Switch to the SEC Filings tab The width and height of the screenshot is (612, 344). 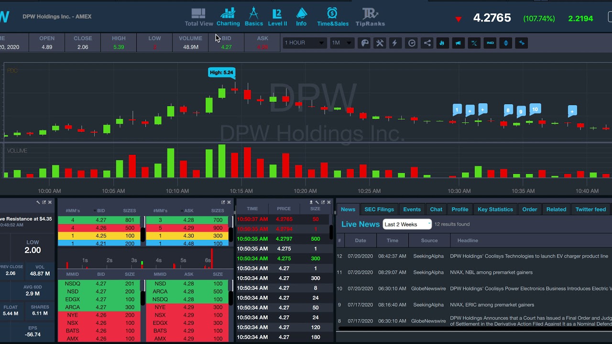[x=379, y=209]
